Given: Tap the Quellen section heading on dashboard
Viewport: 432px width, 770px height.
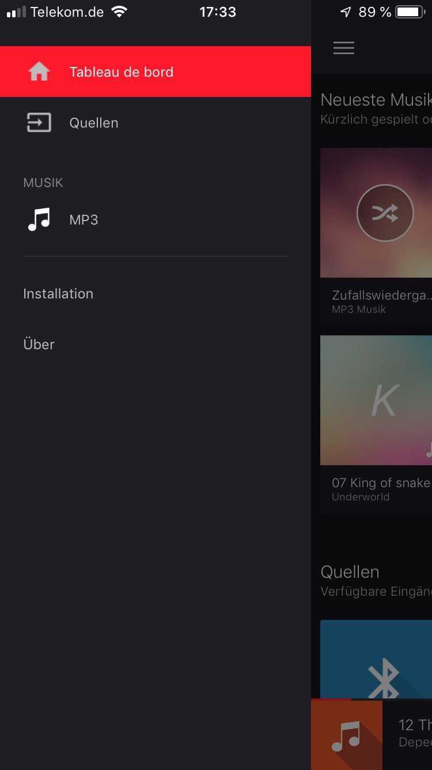Looking at the screenshot, I should [350, 572].
